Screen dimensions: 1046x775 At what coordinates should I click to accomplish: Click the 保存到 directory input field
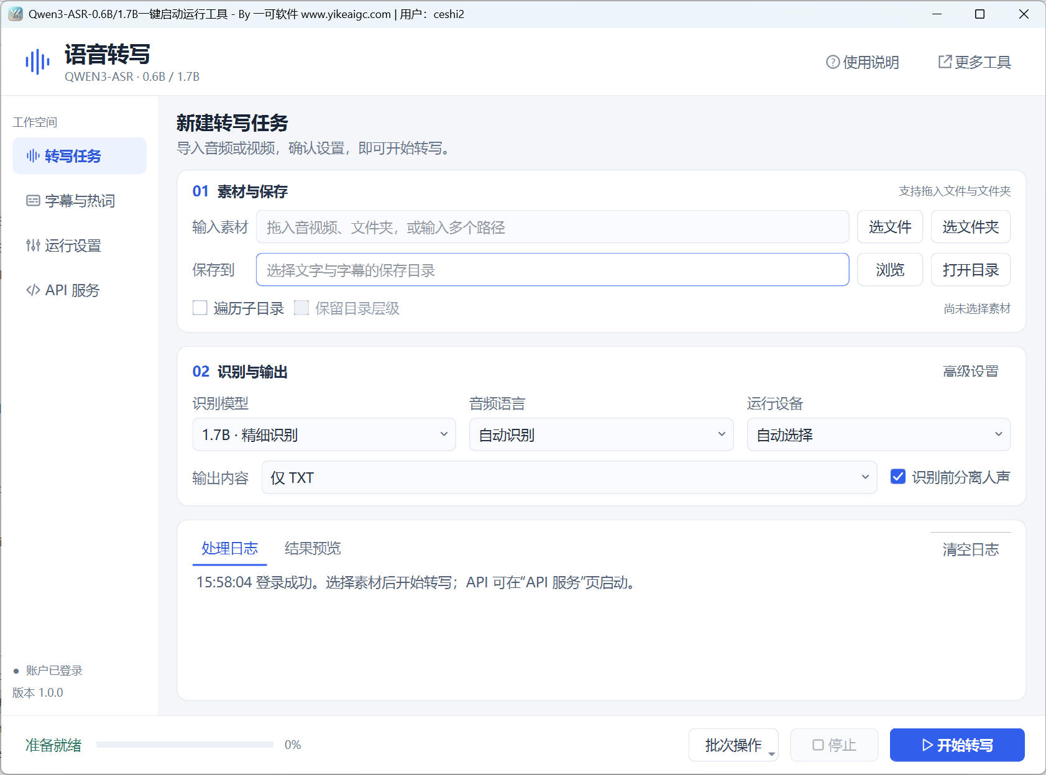[553, 270]
